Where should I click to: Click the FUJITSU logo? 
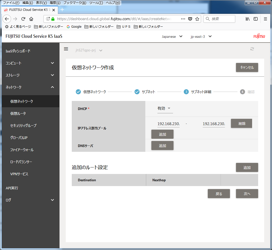click(259, 36)
